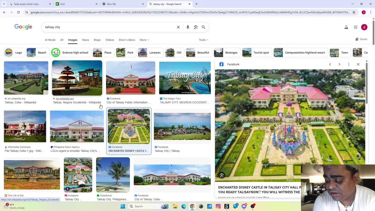Open Saves collection
375x211 pixels.
click(x=361, y=39)
